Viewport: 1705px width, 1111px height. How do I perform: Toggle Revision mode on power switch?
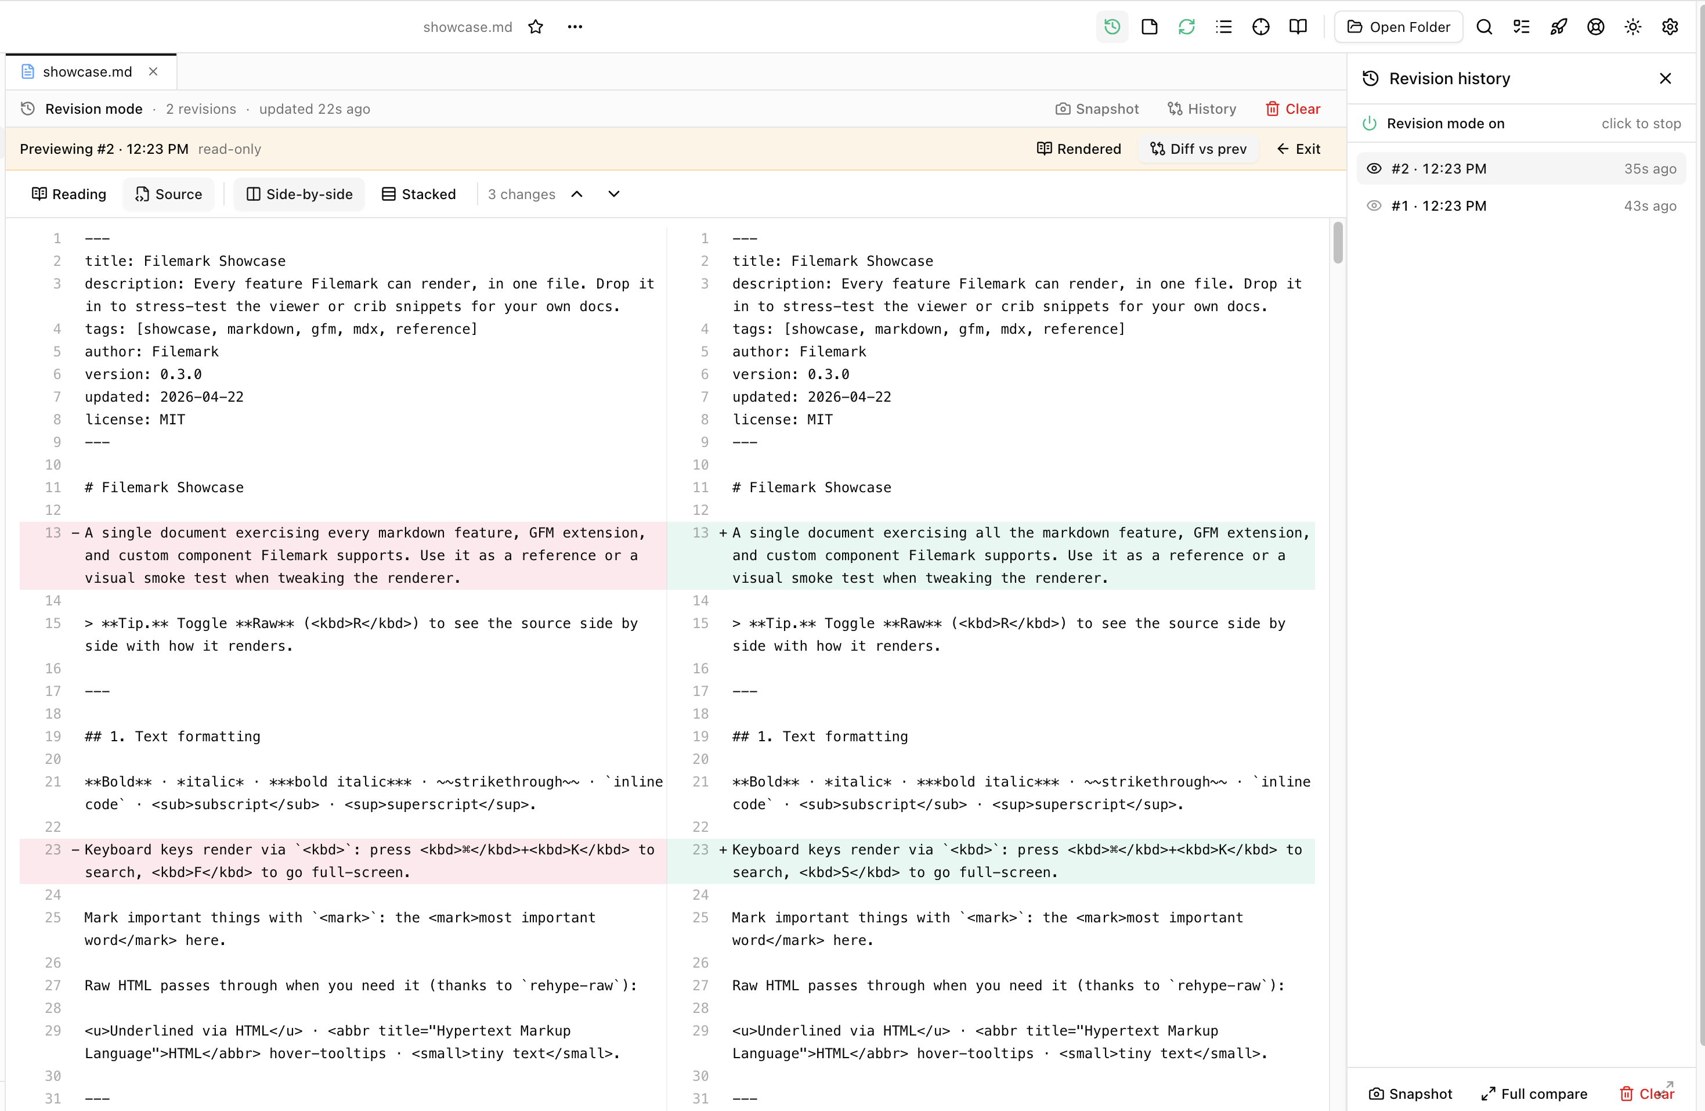pos(1370,123)
